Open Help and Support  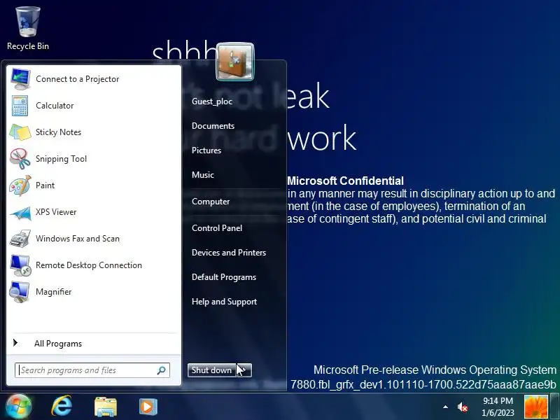pyautogui.click(x=224, y=302)
